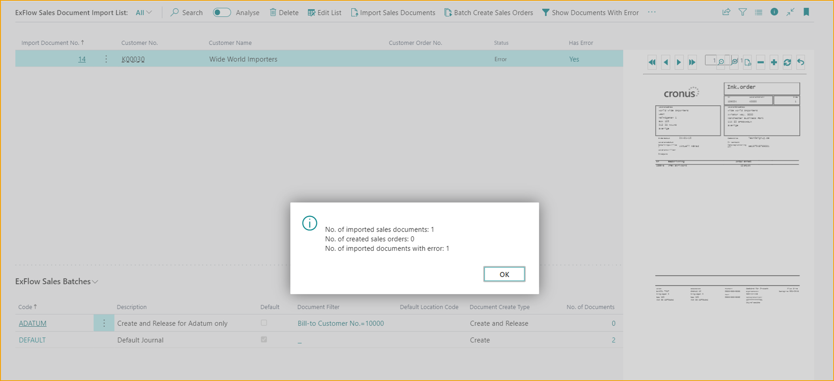Go to next page in document viewer
The width and height of the screenshot is (834, 381).
(x=679, y=62)
